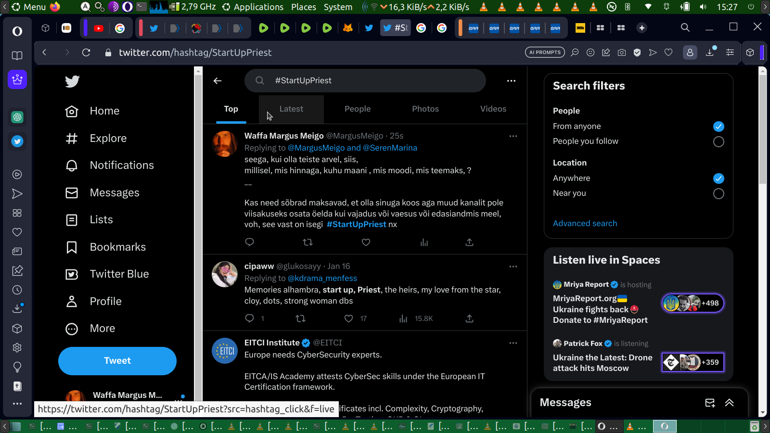
Task: Go back using the search page arrow
Action: pyautogui.click(x=218, y=81)
